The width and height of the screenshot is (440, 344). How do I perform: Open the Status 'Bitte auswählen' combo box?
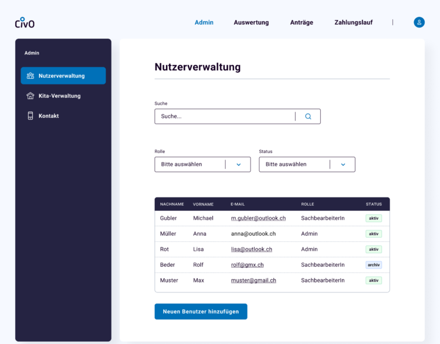[307, 164]
